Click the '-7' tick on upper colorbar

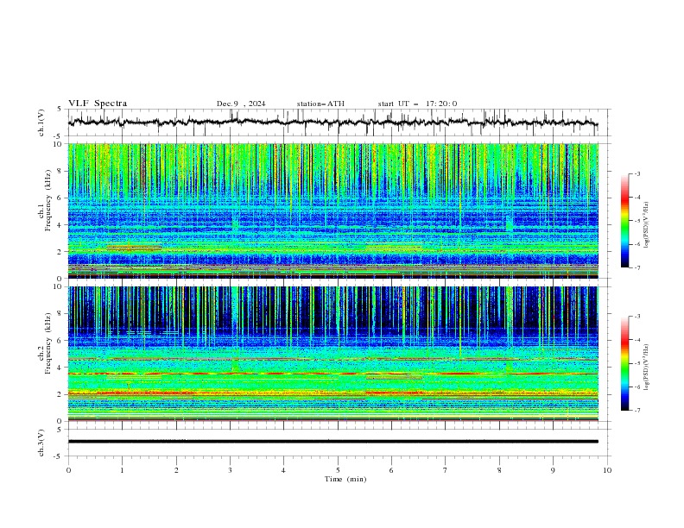pyautogui.click(x=636, y=267)
